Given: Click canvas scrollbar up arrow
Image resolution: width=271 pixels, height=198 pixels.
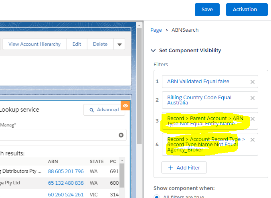Looking at the screenshot, I should [x=139, y=25].
